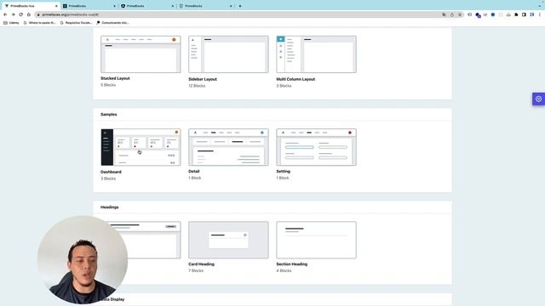Switch to the tab with round favicon
The width and height of the screenshot is (545, 306).
pyautogui.click(x=147, y=6)
